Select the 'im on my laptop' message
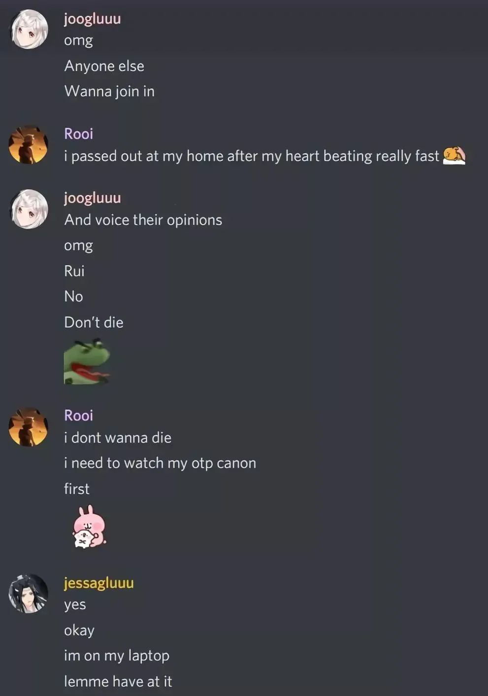Screen dimensions: 488x696 coord(117,656)
